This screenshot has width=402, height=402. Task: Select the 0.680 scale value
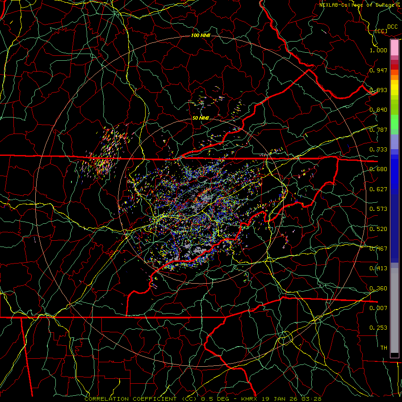tap(378, 169)
